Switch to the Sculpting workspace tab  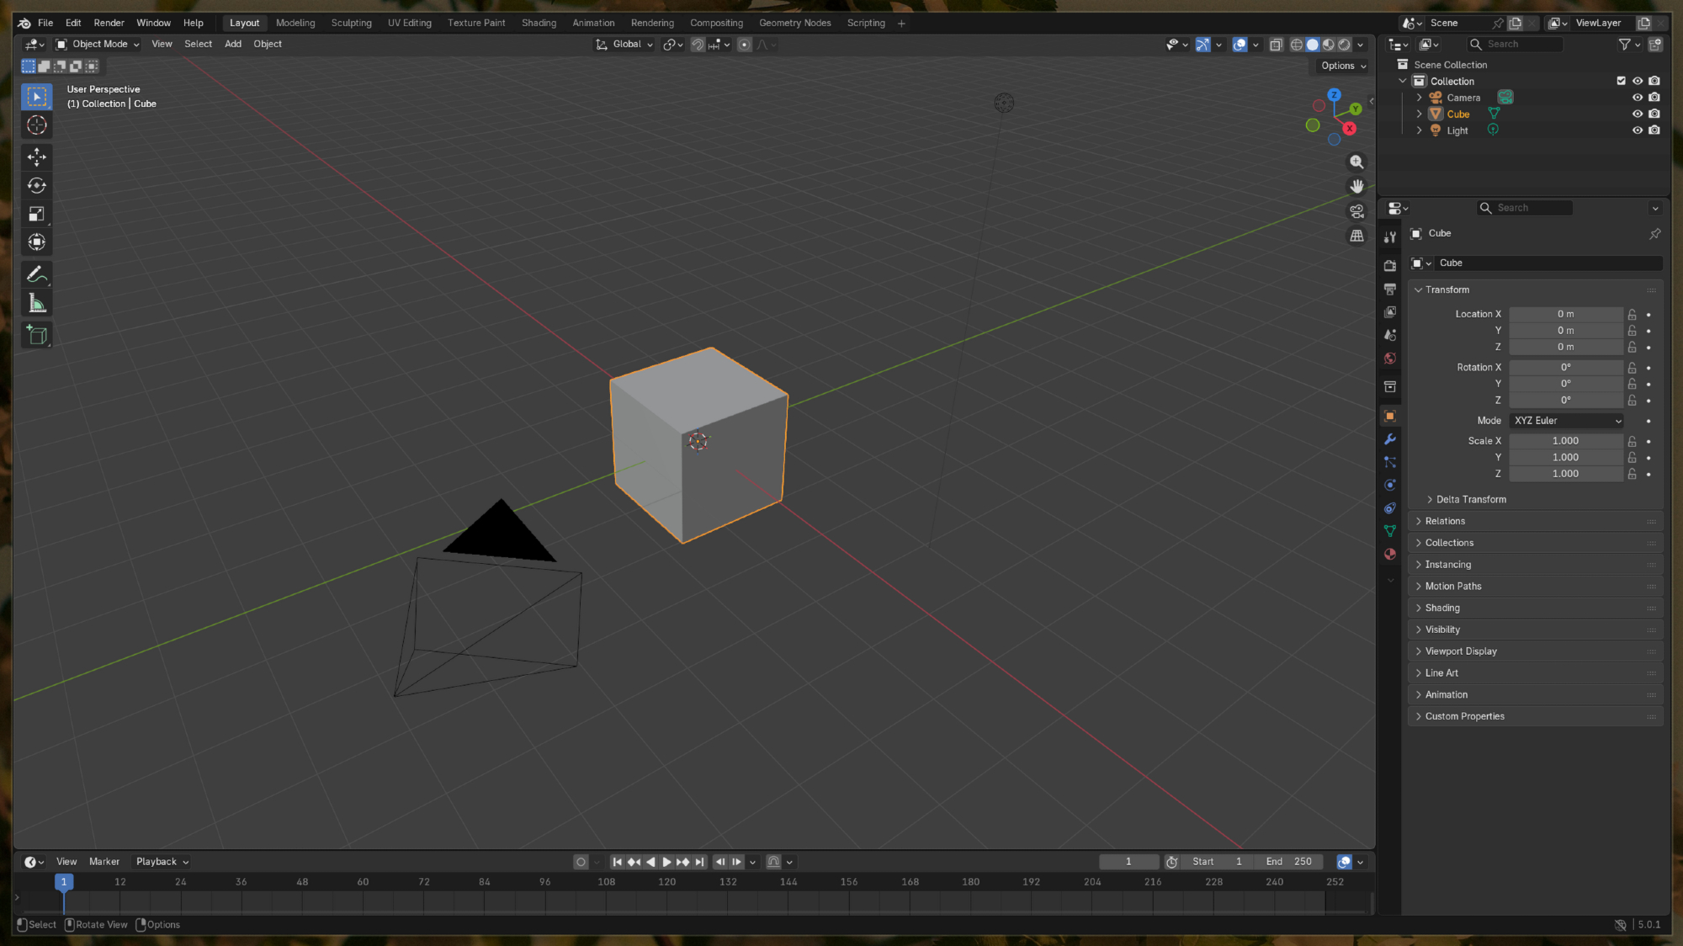point(351,23)
